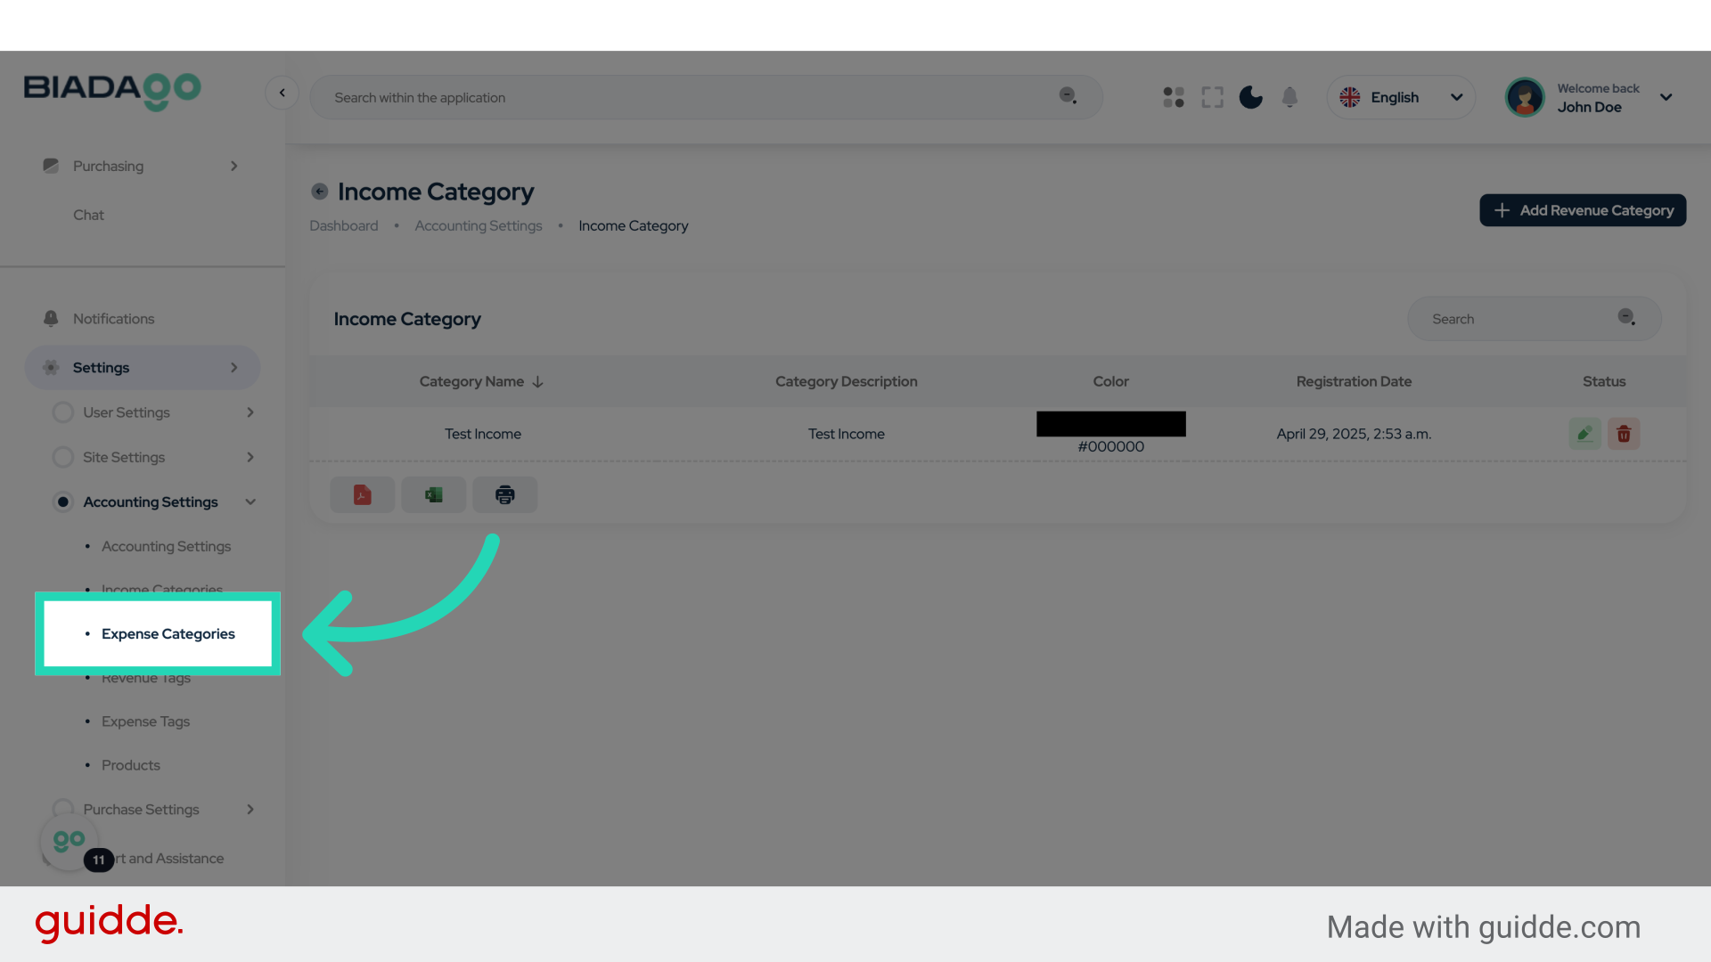1711x962 pixels.
Task: Sort the table by Category Name
Action: (481, 381)
